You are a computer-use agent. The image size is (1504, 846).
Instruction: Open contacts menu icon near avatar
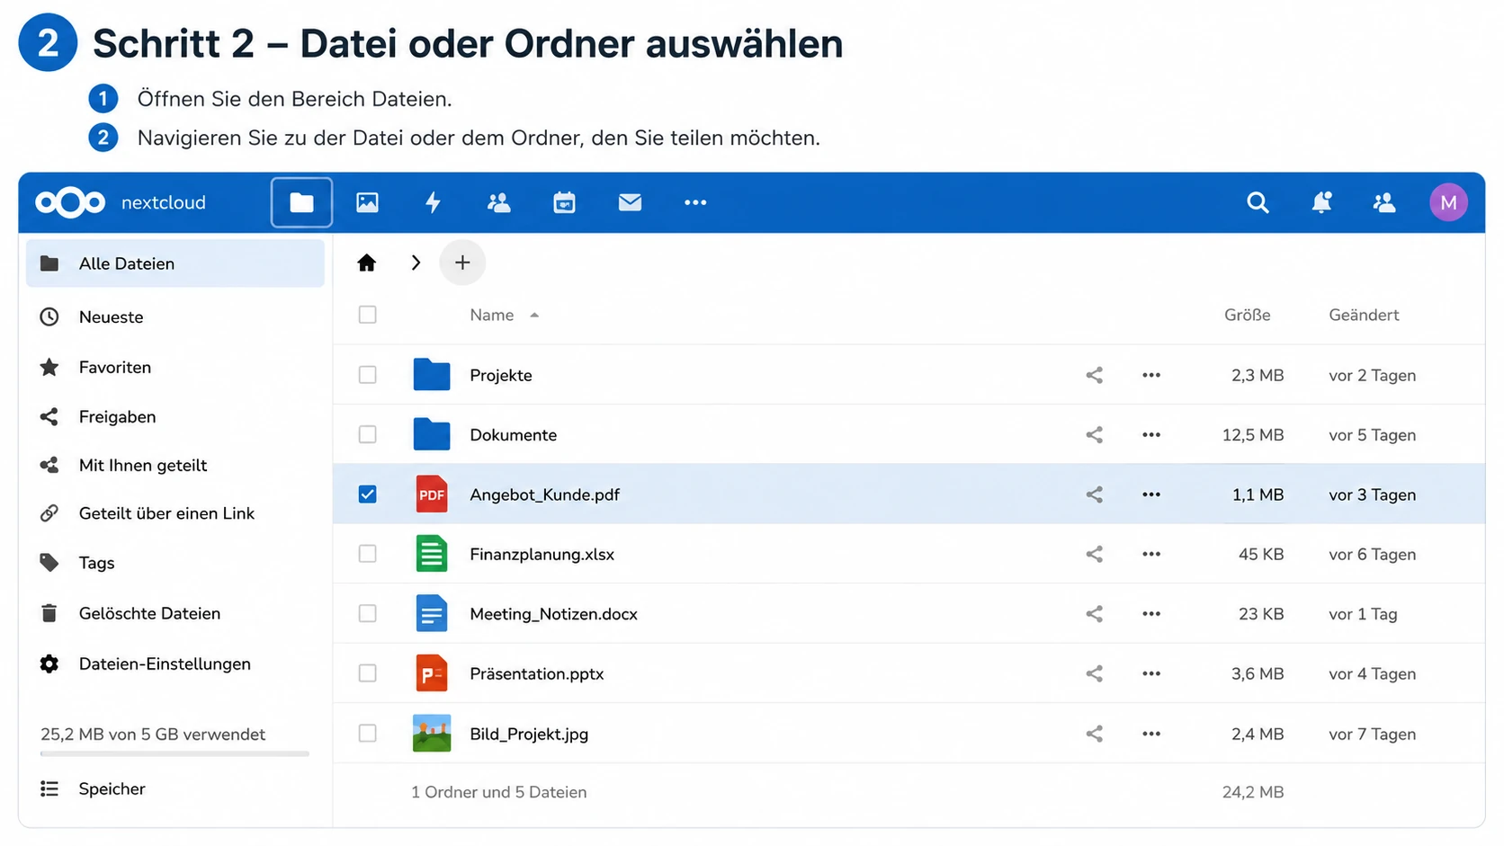point(1384,202)
